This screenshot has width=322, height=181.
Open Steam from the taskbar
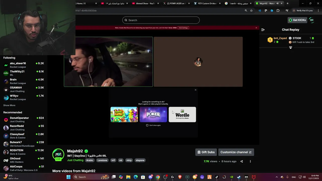click(239, 177)
